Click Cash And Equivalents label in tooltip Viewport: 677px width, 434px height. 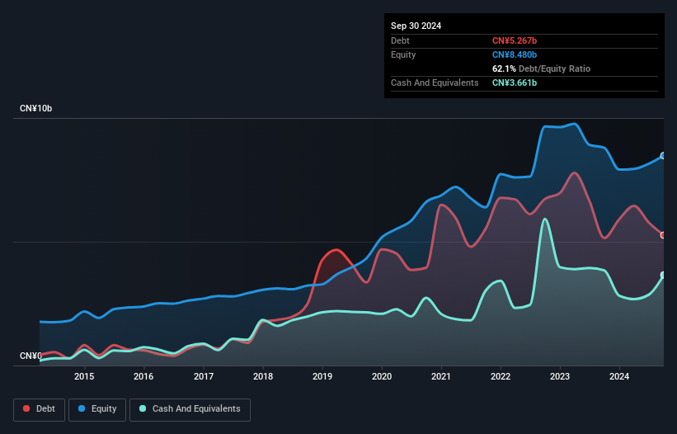coord(435,83)
